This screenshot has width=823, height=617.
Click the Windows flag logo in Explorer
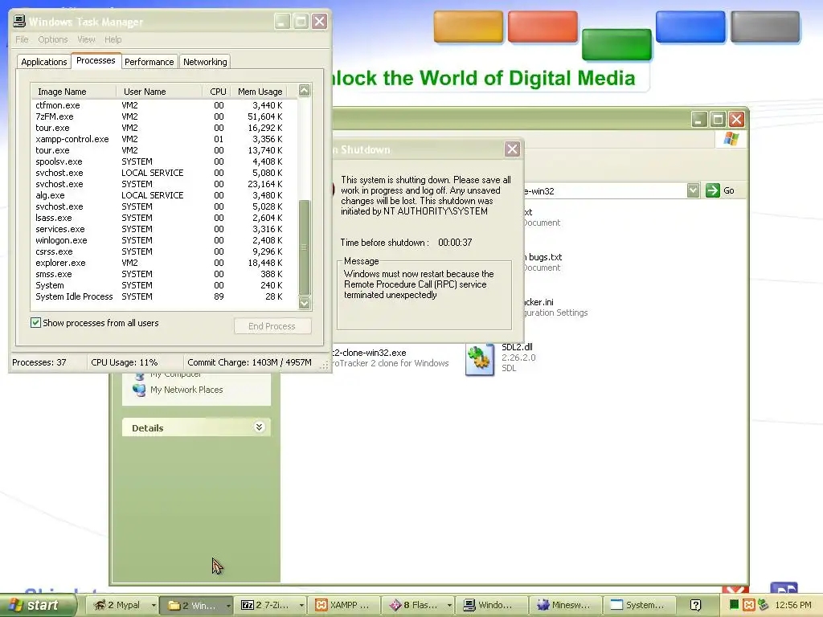coord(731,139)
